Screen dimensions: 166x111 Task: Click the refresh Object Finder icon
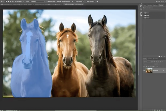(x=24, y=1)
